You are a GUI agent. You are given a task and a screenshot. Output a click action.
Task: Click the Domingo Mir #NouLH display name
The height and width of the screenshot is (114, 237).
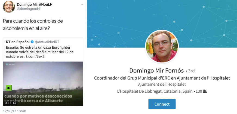tap(35, 4)
